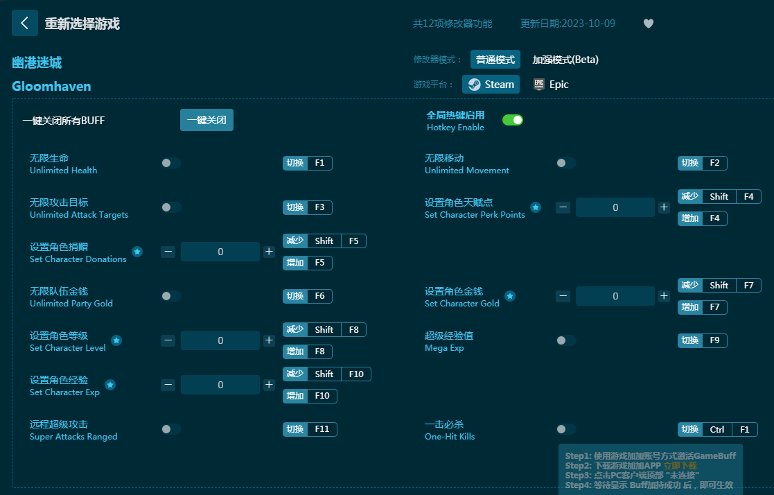Click star icon beside Set Character Gold

[510, 296]
